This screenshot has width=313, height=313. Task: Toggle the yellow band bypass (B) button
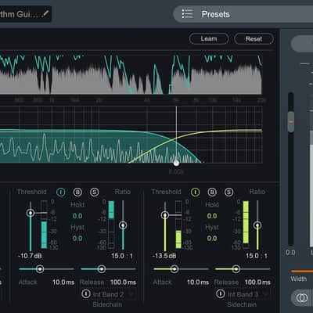(x=212, y=192)
